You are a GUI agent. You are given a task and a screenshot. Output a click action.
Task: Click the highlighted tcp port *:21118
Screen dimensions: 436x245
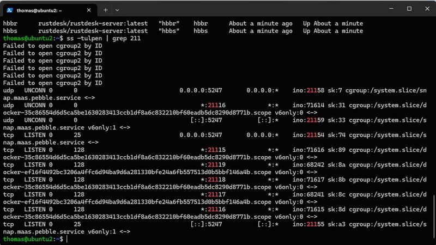point(213,180)
